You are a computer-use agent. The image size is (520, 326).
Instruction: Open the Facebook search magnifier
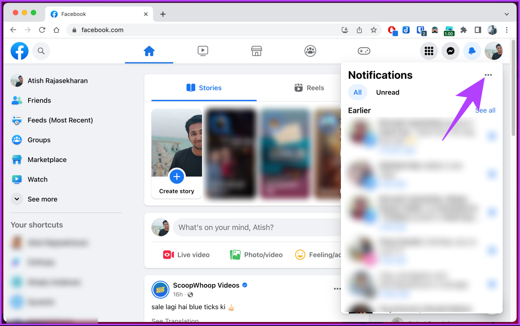[x=41, y=51]
